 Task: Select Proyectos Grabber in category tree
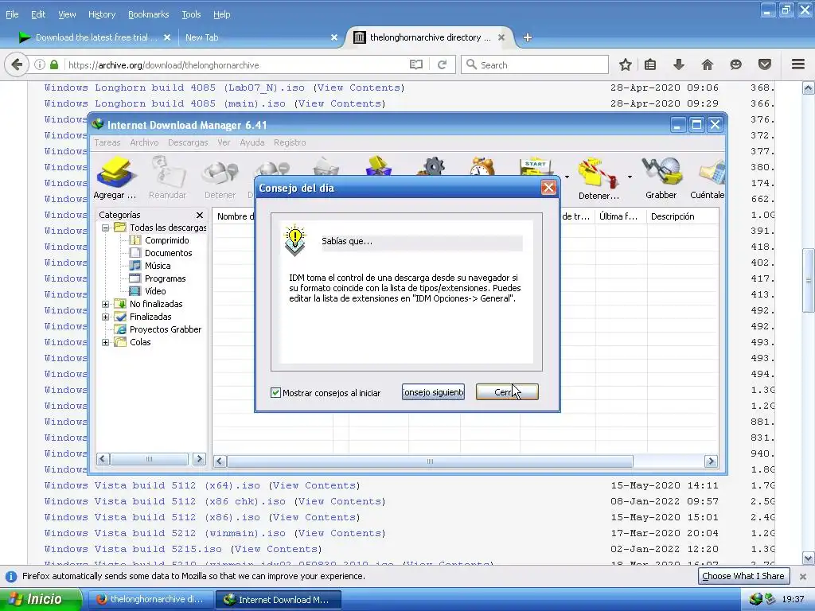pyautogui.click(x=166, y=329)
